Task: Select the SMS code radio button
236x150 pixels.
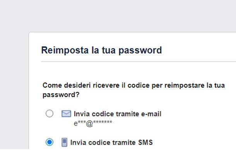Action: tap(50, 142)
